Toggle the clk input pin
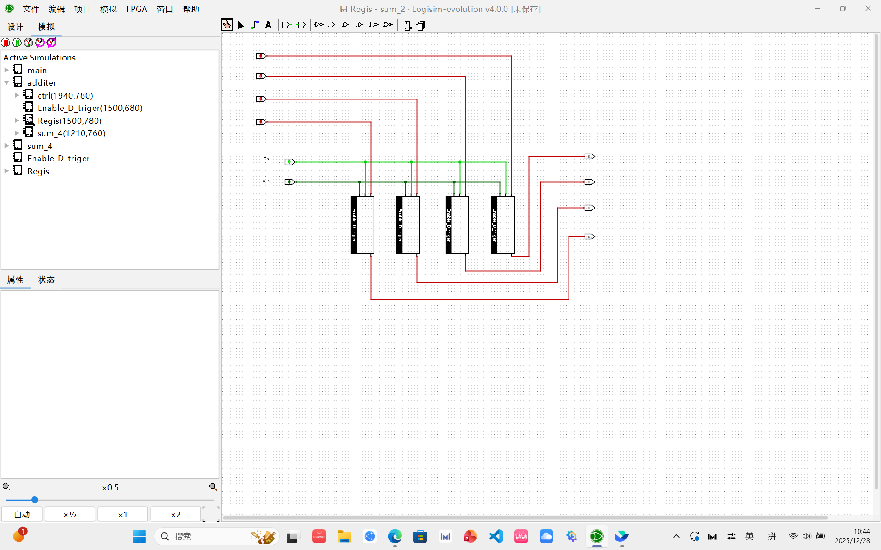 click(x=289, y=182)
